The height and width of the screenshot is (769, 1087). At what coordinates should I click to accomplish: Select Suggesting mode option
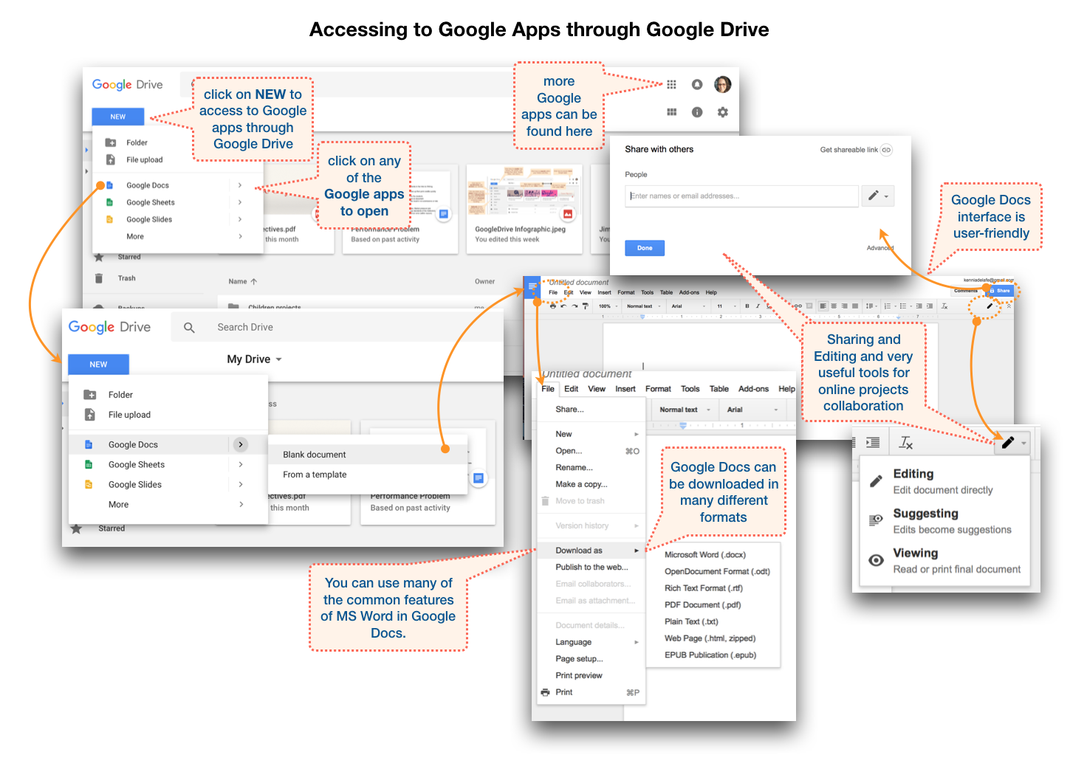(944, 521)
